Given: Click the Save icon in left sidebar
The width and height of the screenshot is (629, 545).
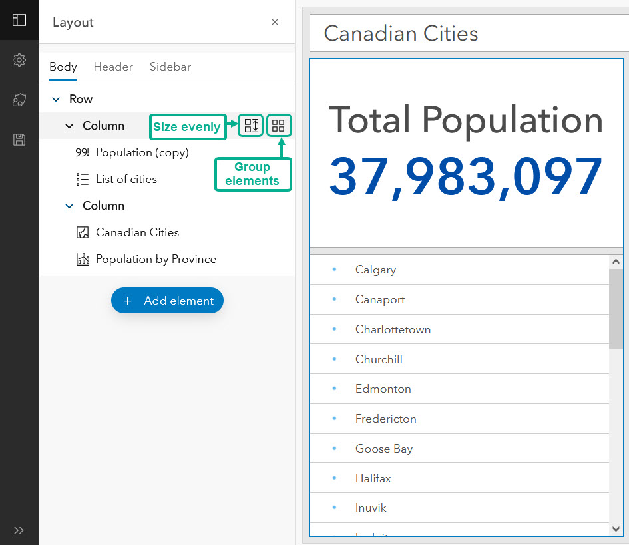Looking at the screenshot, I should [19, 140].
